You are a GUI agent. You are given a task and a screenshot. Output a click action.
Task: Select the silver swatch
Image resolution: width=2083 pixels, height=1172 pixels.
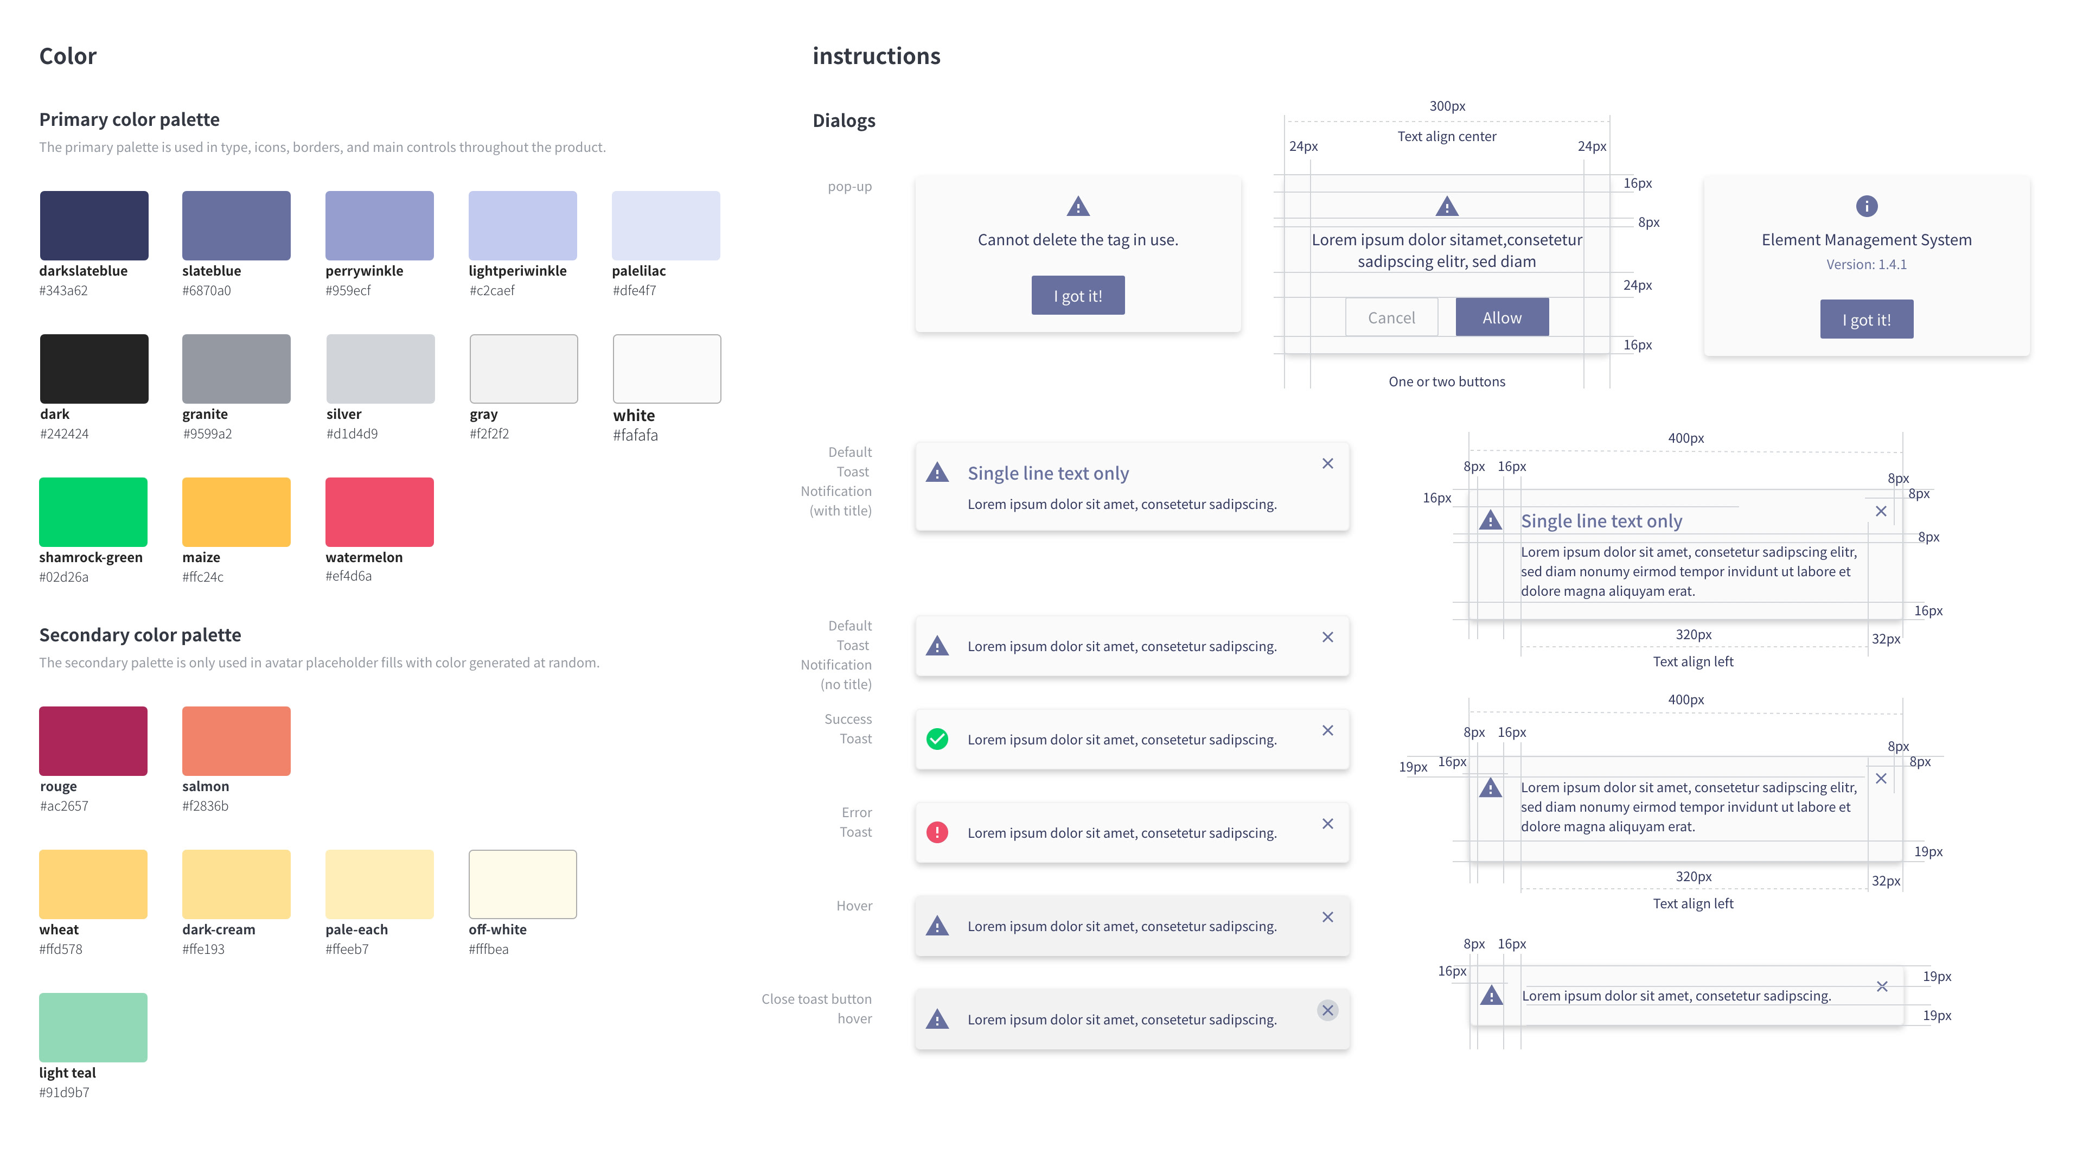tap(380, 369)
